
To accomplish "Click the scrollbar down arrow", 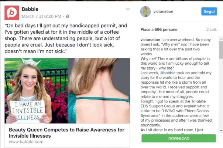I will coord(221,131).
